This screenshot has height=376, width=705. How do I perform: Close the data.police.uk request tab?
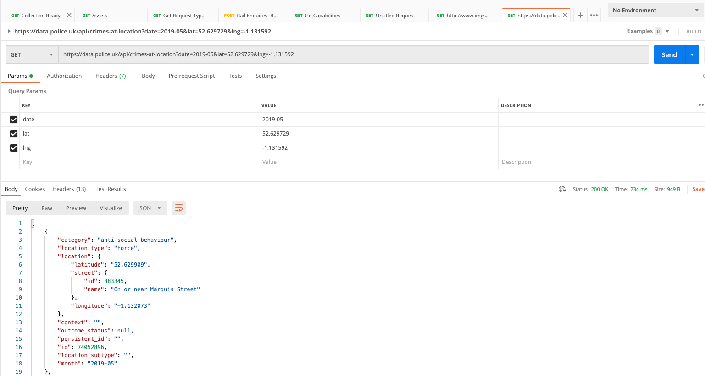[565, 15]
